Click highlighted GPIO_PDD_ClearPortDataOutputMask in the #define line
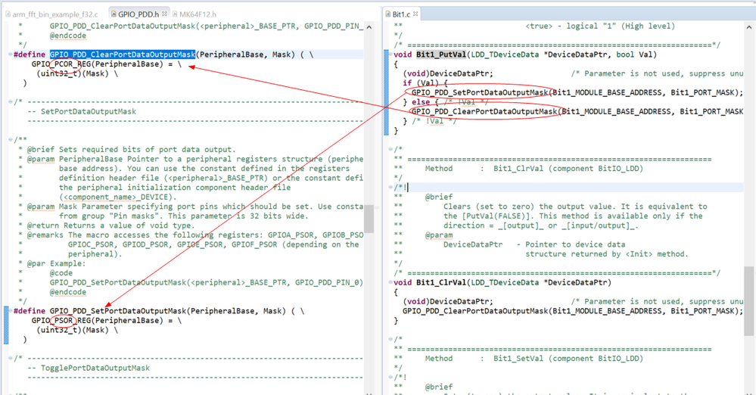Viewport: 756px width, 395px height. click(123, 54)
